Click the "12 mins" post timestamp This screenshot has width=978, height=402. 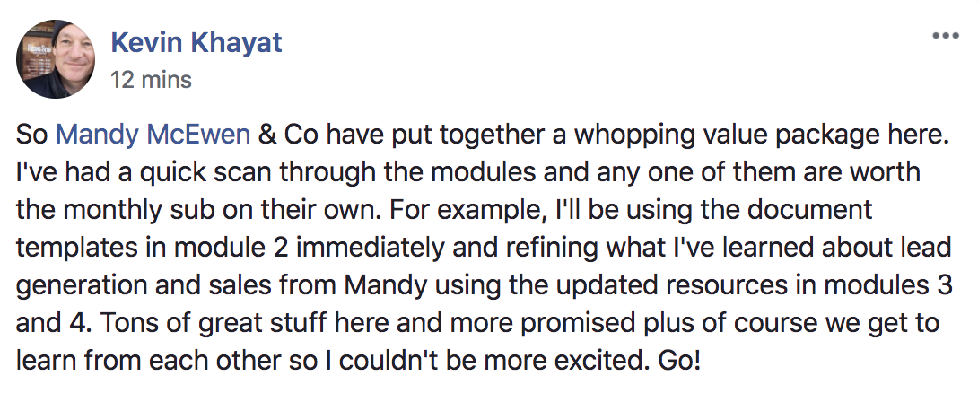click(x=151, y=80)
